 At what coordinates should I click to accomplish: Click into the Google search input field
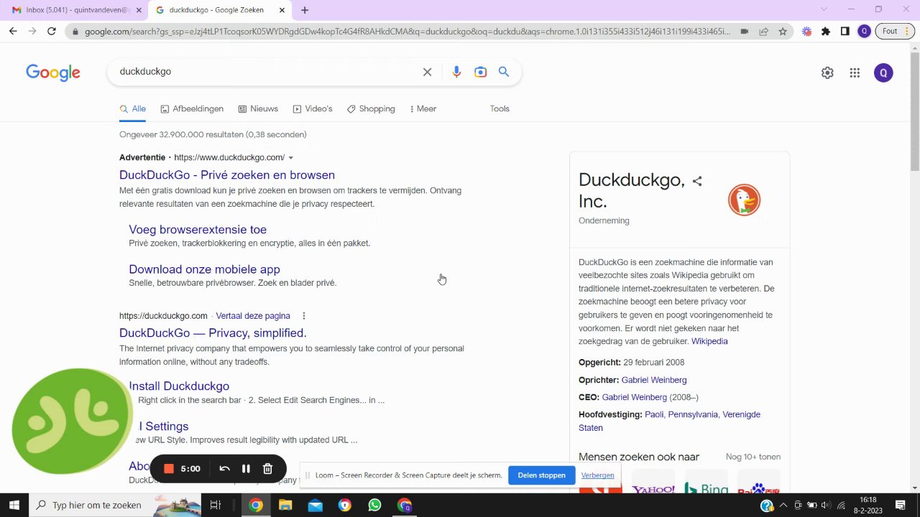click(x=266, y=72)
